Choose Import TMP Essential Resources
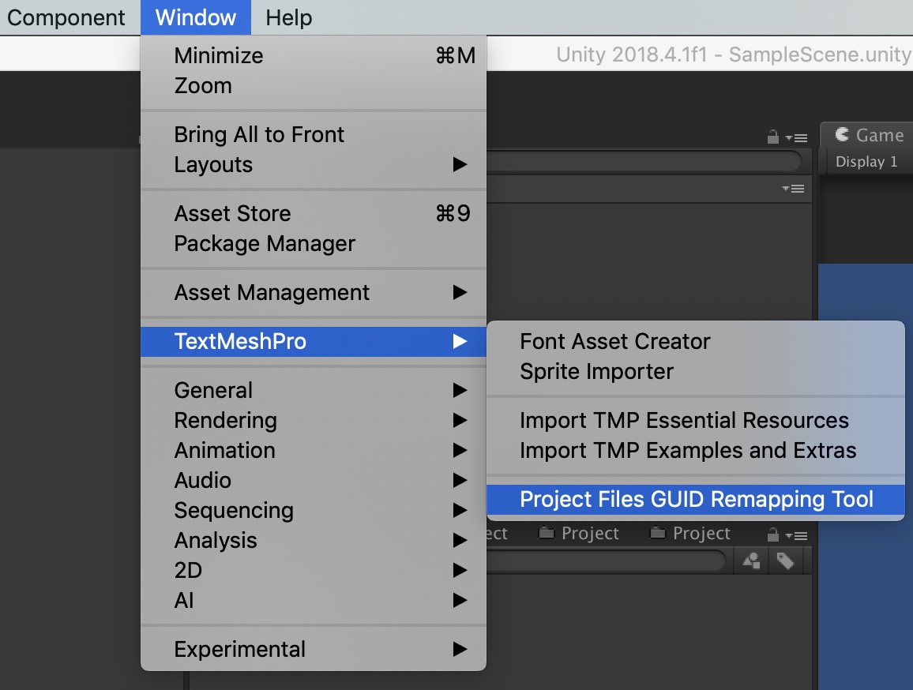The height and width of the screenshot is (690, 913). point(684,420)
